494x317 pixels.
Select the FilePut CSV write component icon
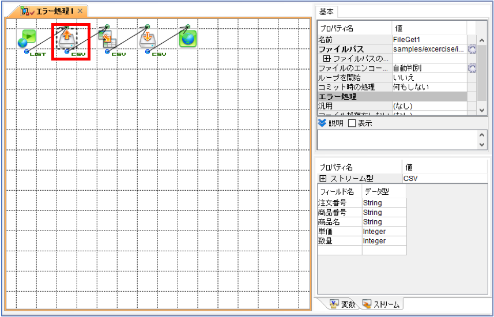[x=148, y=39]
